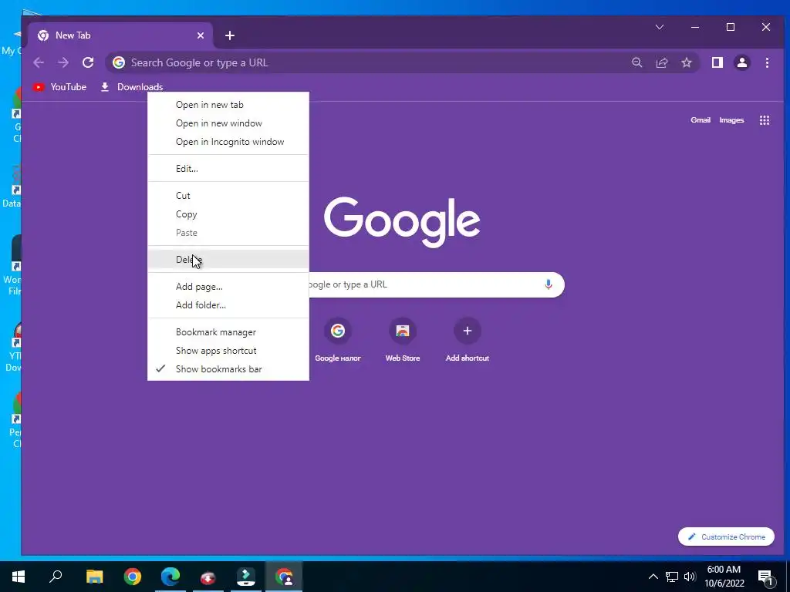Click the network tray icon

point(672,577)
